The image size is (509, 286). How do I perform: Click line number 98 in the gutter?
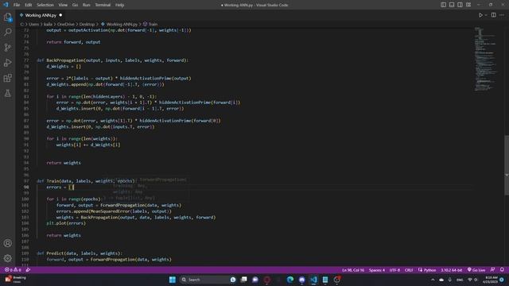pos(26,187)
